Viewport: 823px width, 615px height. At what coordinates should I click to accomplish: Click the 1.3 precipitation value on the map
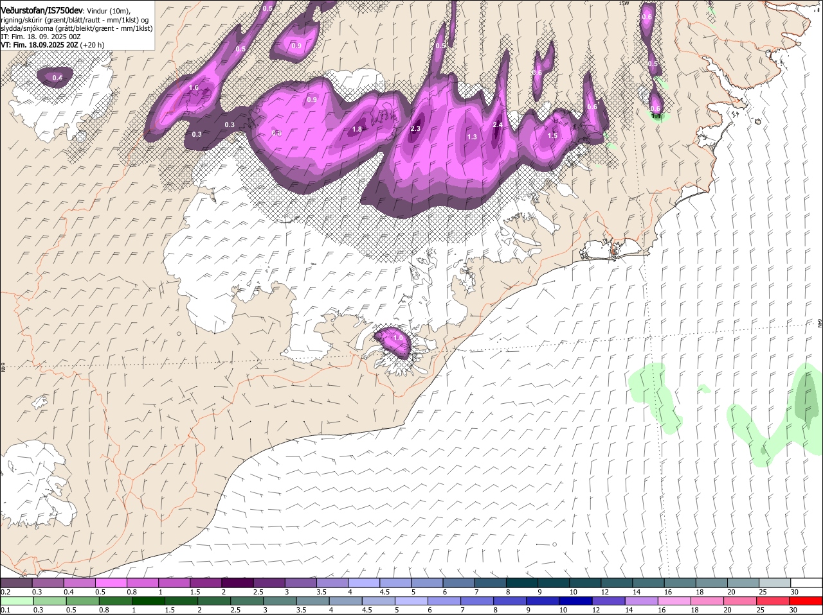pos(472,137)
